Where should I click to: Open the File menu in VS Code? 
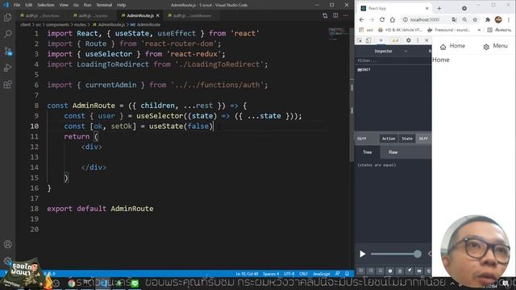click(17, 5)
